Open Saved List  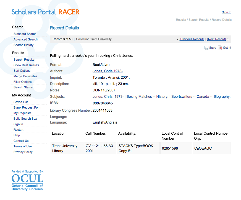[x=21, y=102]
